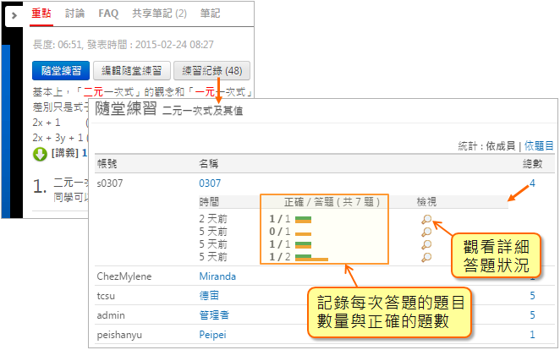This screenshot has width=560, height=350.
Task: Switch statistics to 依題目
Action: 539,146
